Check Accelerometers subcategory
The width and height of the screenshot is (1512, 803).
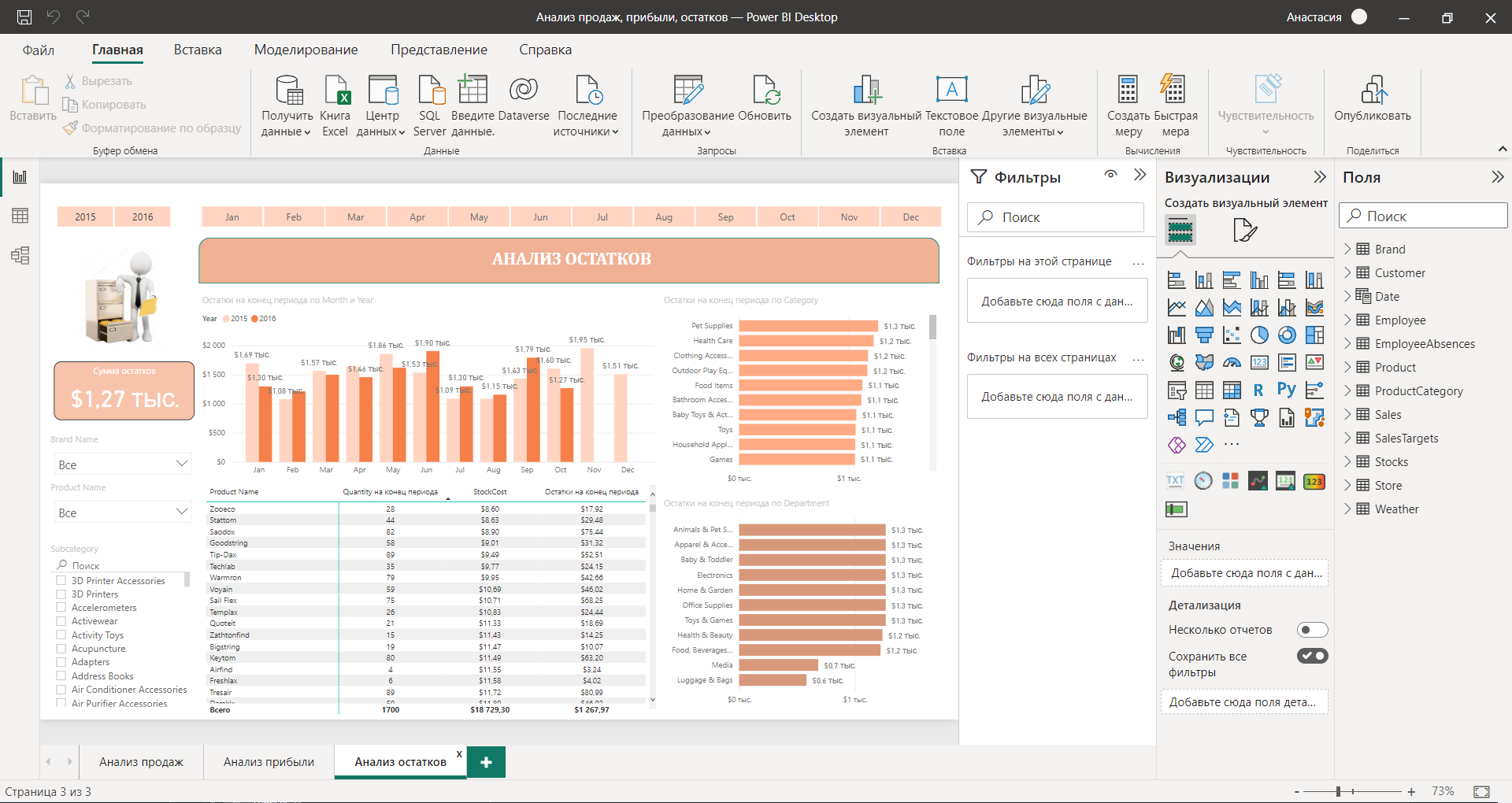coord(61,608)
